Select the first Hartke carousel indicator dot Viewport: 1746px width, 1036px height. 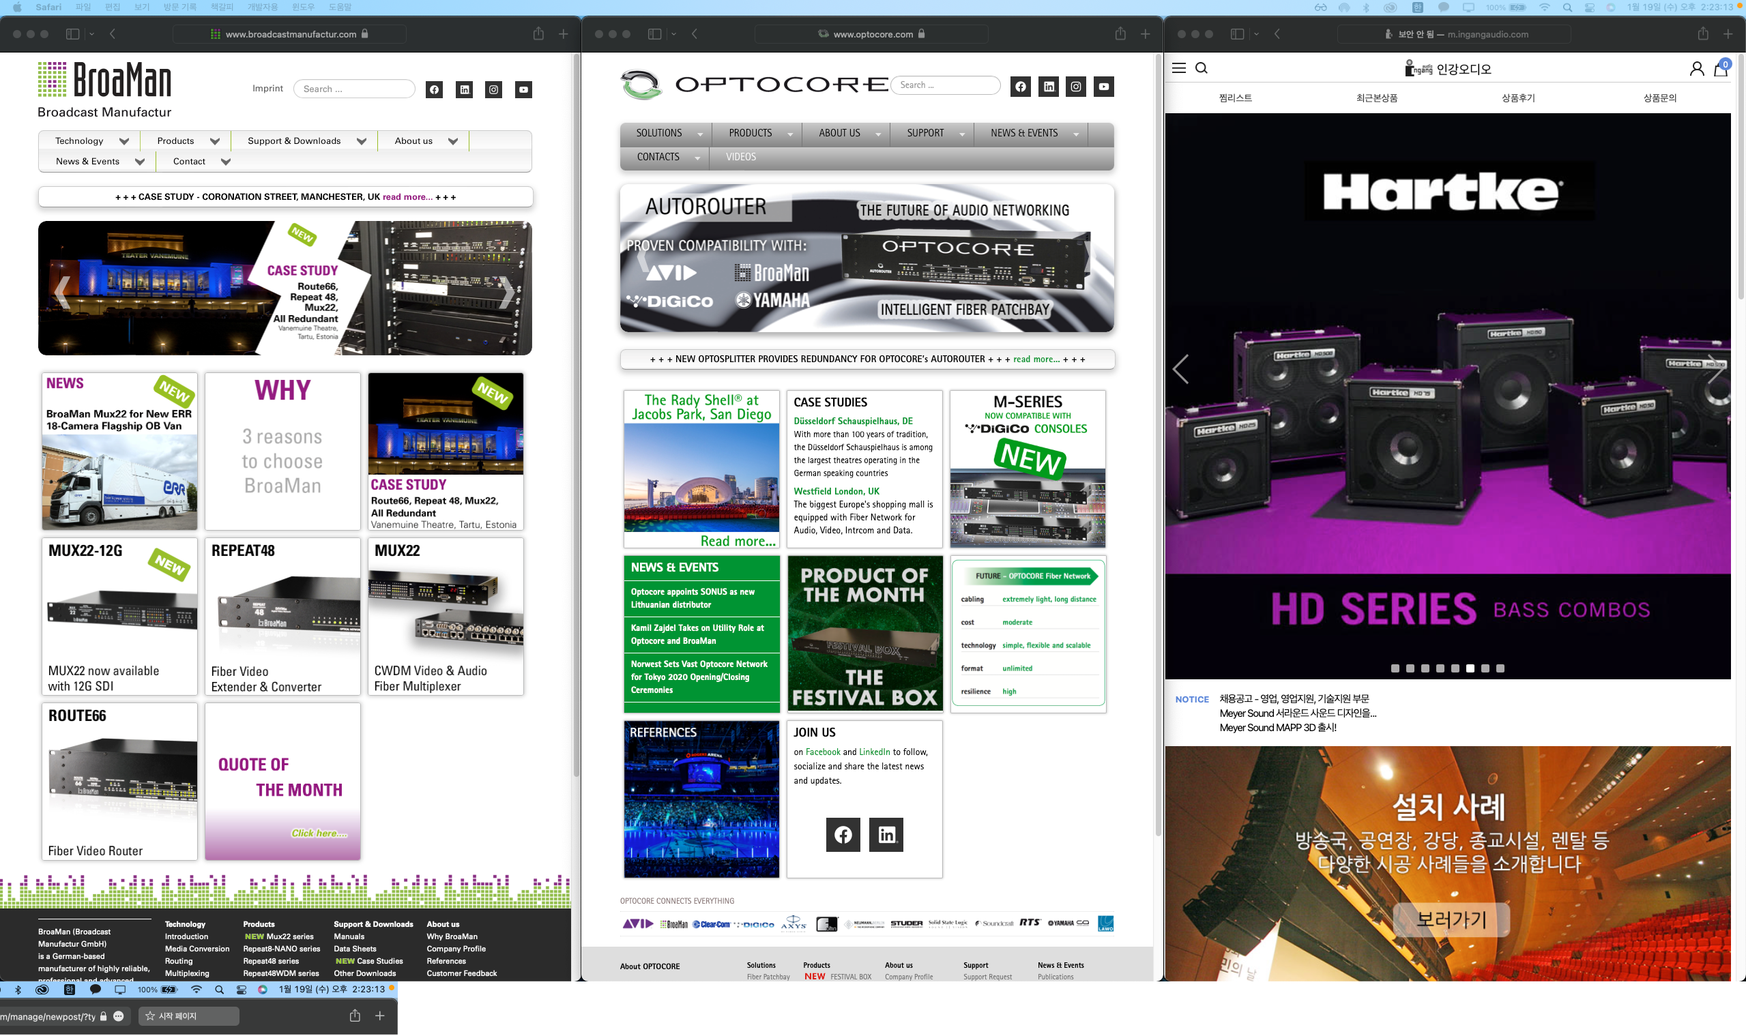point(1395,668)
